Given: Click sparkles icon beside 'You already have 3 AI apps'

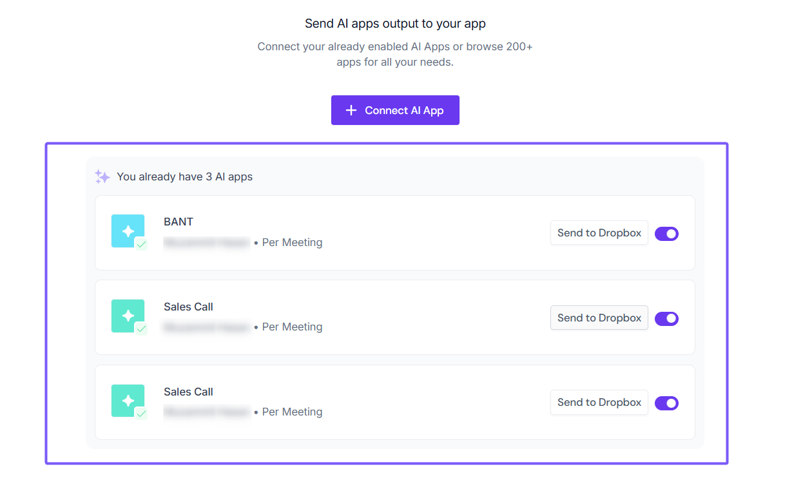Looking at the screenshot, I should click(102, 177).
